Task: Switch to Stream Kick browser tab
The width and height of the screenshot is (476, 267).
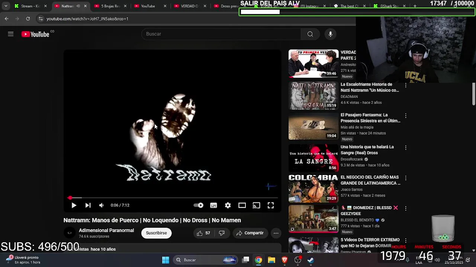Action: (x=30, y=6)
